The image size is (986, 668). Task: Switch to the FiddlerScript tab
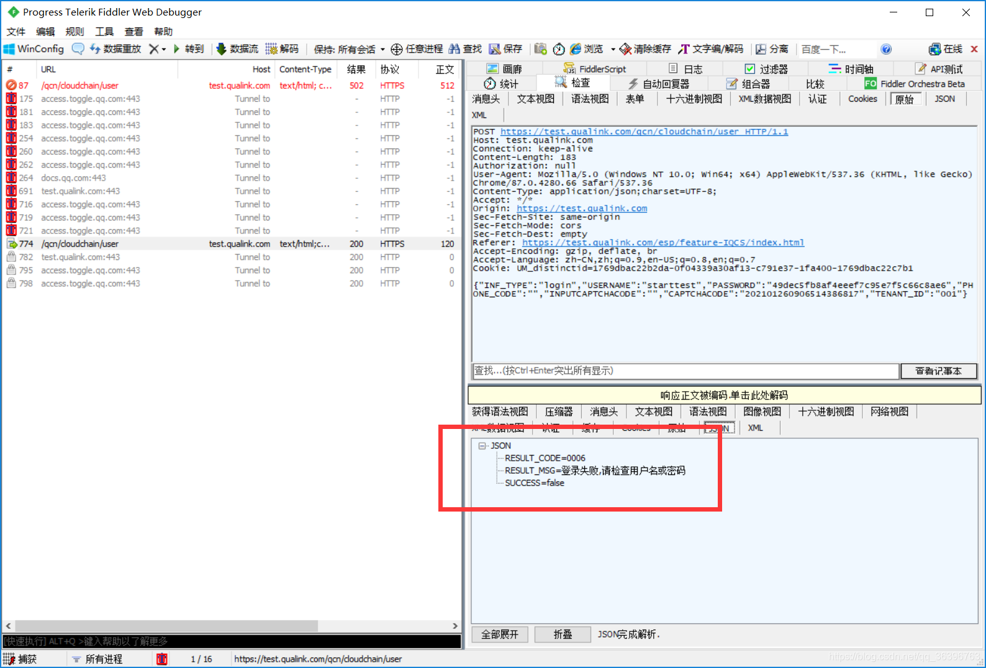tap(595, 69)
